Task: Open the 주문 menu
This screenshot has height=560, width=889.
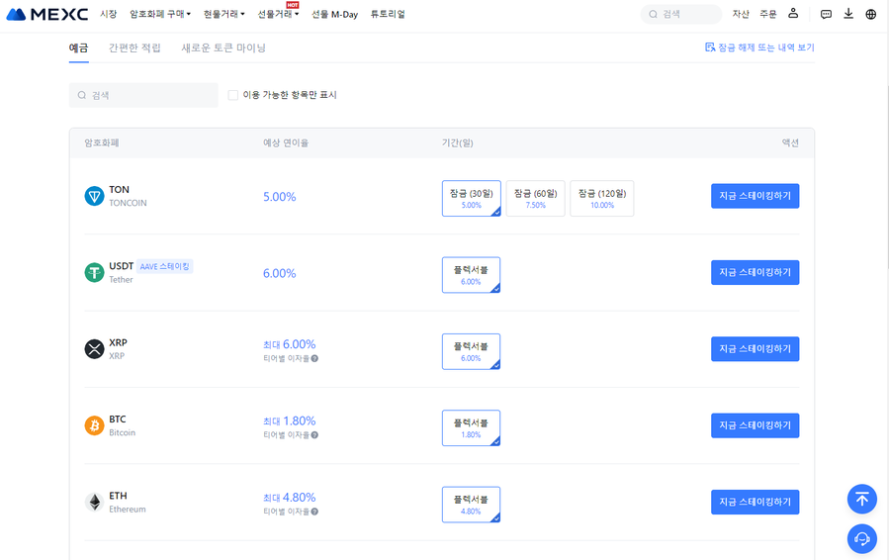Action: click(767, 14)
